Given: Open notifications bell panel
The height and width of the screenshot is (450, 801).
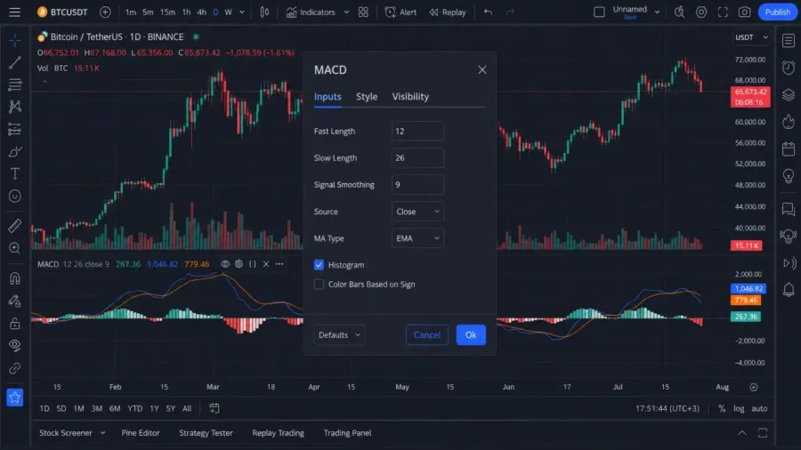Looking at the screenshot, I should click(x=789, y=290).
